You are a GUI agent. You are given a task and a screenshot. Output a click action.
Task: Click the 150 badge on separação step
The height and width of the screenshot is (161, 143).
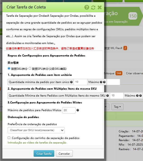coord(133,16)
